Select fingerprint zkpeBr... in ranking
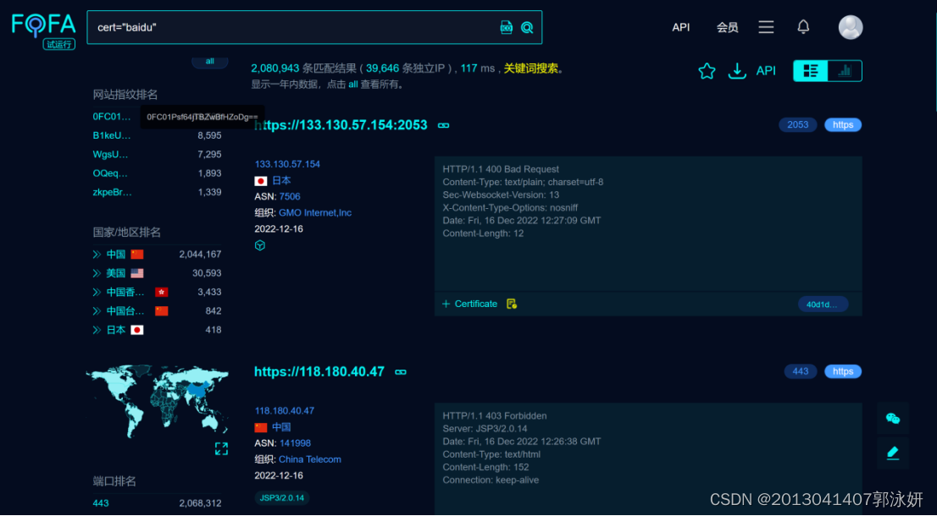Screen dimensions: 937x516 113,192
